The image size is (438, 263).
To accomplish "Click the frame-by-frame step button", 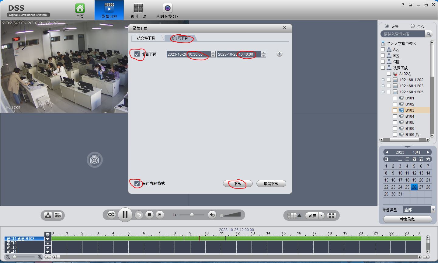I will (x=160, y=215).
